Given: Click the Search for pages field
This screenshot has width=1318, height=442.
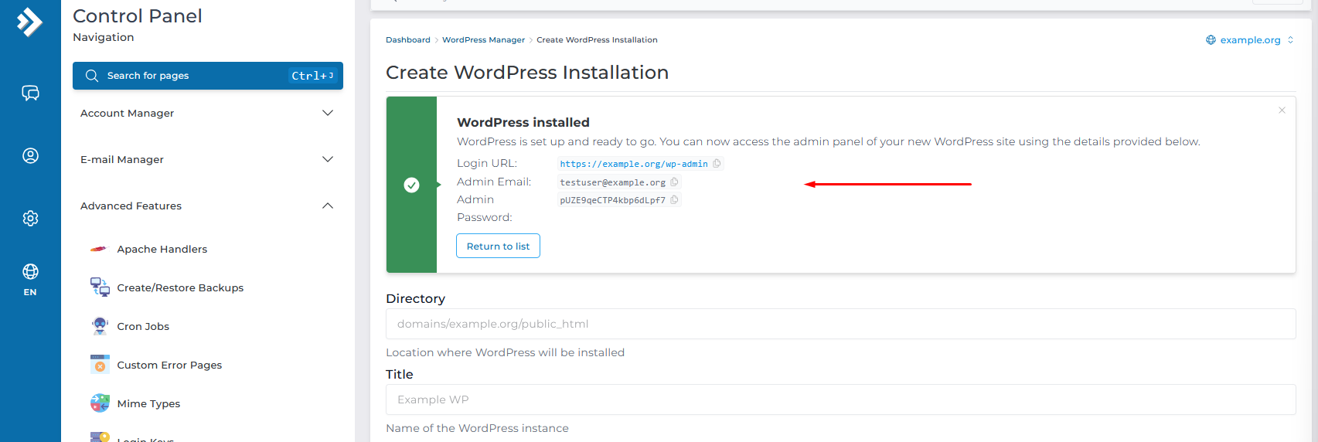Looking at the screenshot, I should 193,76.
